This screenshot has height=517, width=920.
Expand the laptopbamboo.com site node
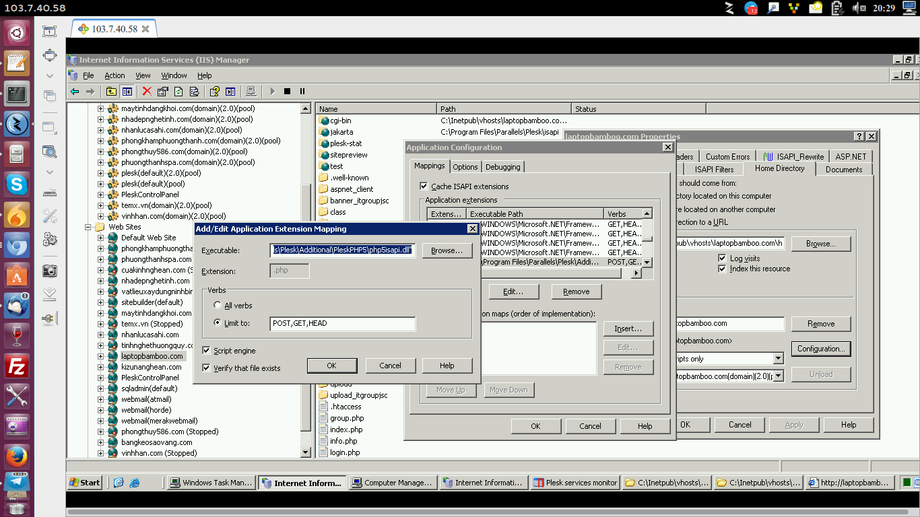point(101,356)
